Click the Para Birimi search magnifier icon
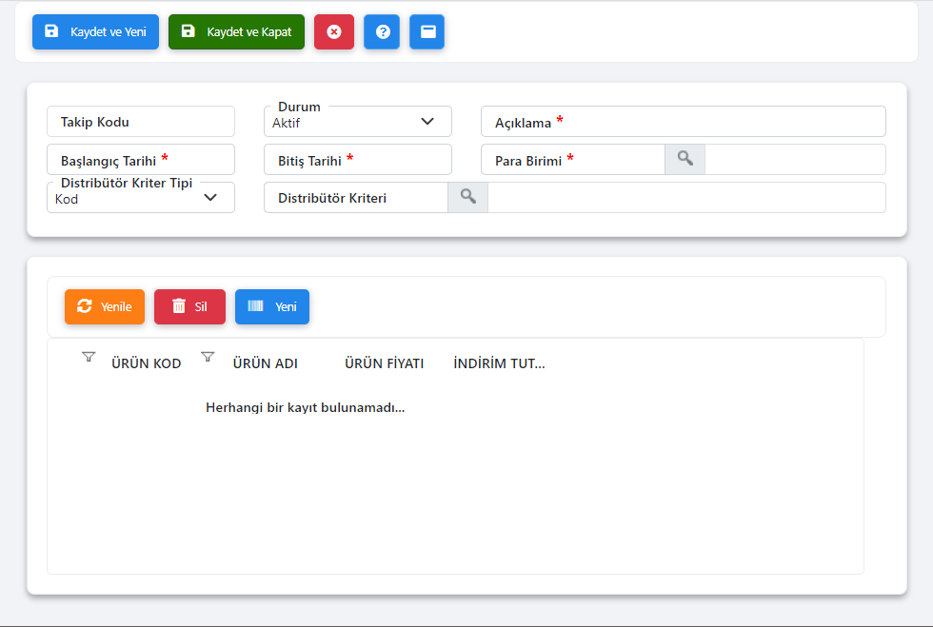The width and height of the screenshot is (933, 627). [685, 159]
